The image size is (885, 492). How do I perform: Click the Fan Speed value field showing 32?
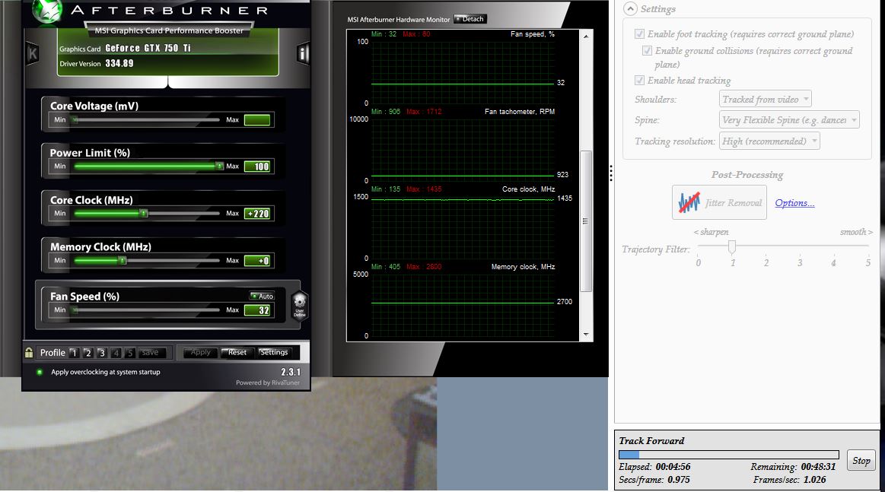click(x=257, y=309)
